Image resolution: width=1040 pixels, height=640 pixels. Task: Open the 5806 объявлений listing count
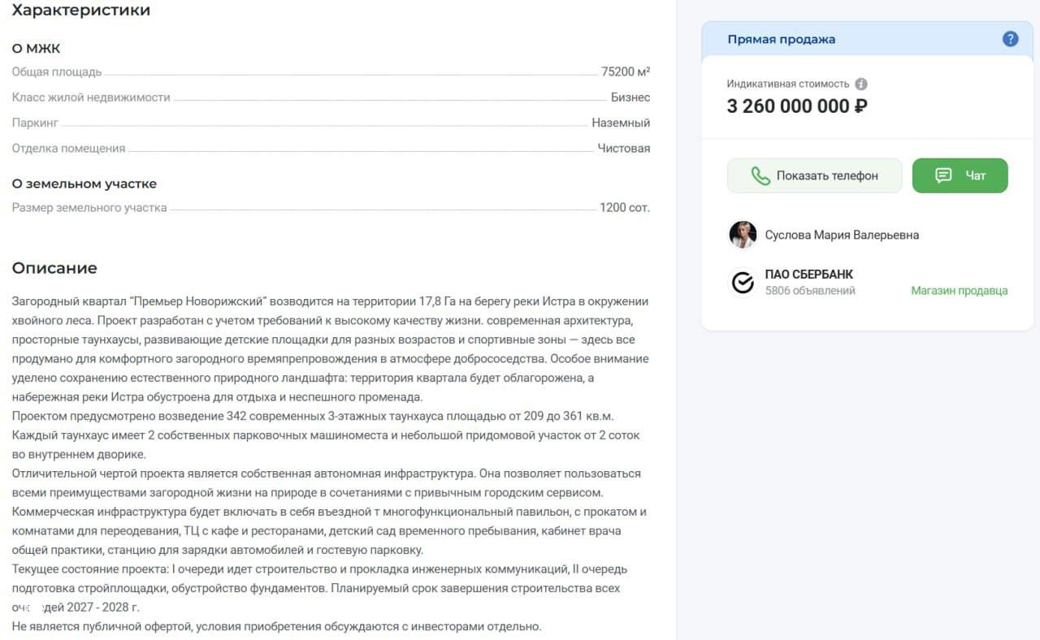tap(811, 290)
